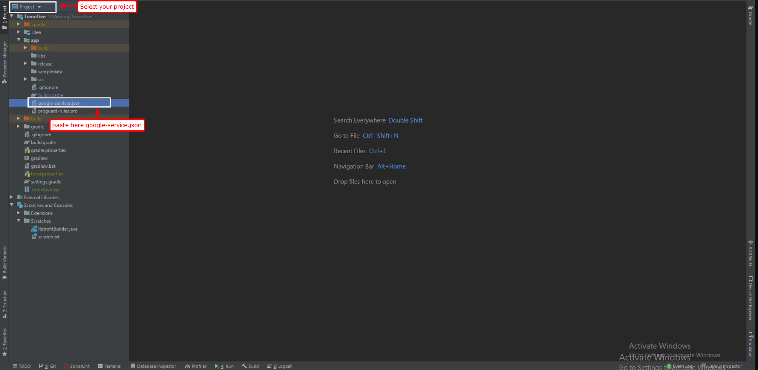The height and width of the screenshot is (370, 758).
Task: Select the RetrofitBuilder.java scratch file
Action: click(x=57, y=229)
